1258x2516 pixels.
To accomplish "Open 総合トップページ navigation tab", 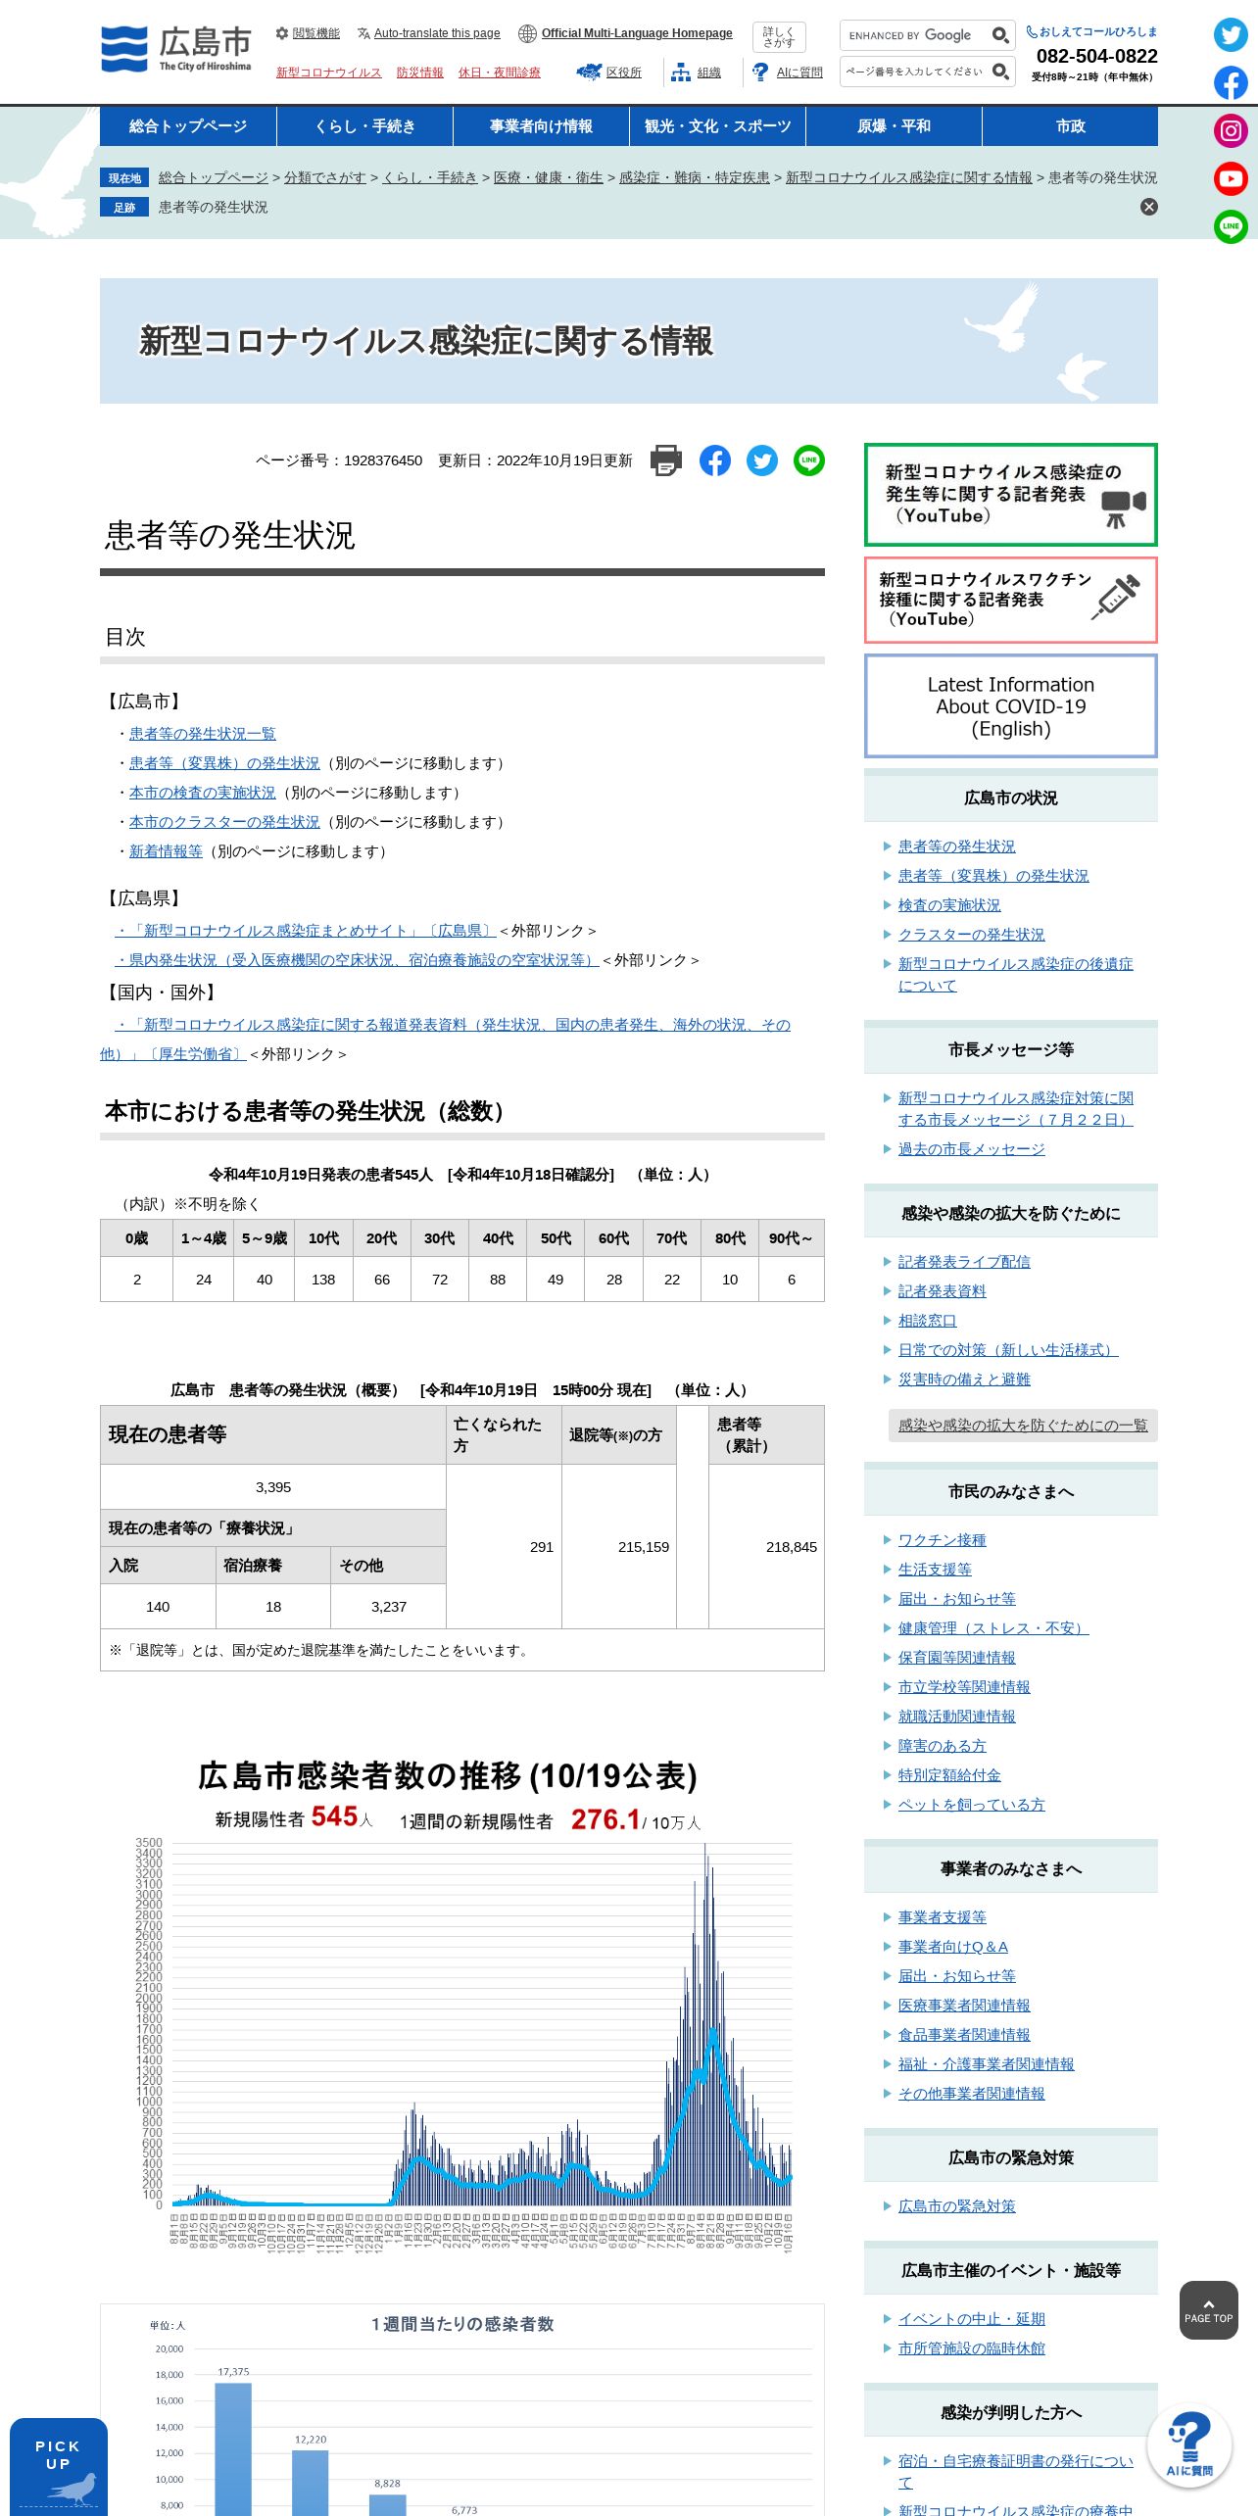I will pos(188,126).
